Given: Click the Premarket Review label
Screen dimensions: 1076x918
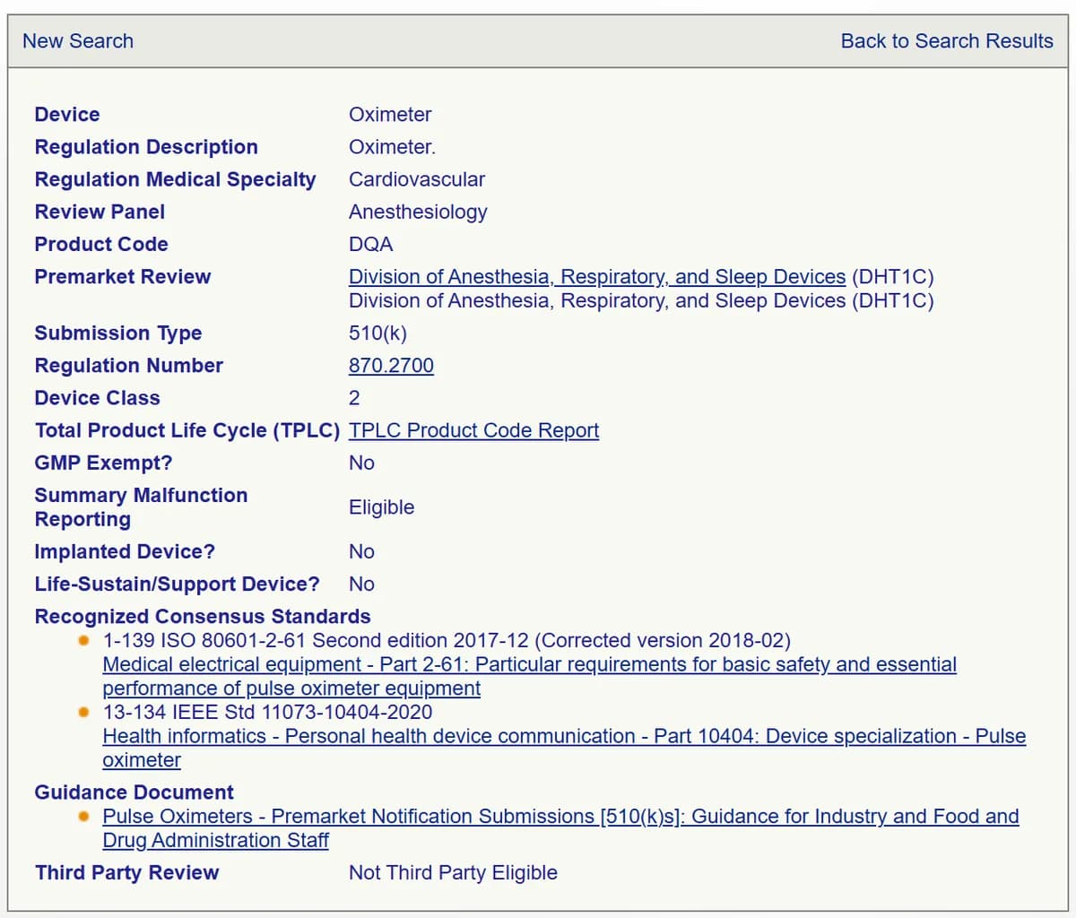Looking at the screenshot, I should pyautogui.click(x=123, y=277).
